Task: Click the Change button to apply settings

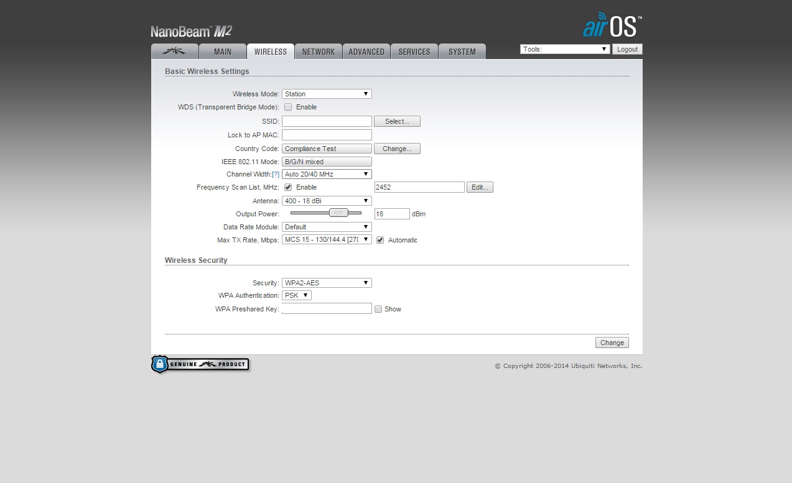Action: 612,343
